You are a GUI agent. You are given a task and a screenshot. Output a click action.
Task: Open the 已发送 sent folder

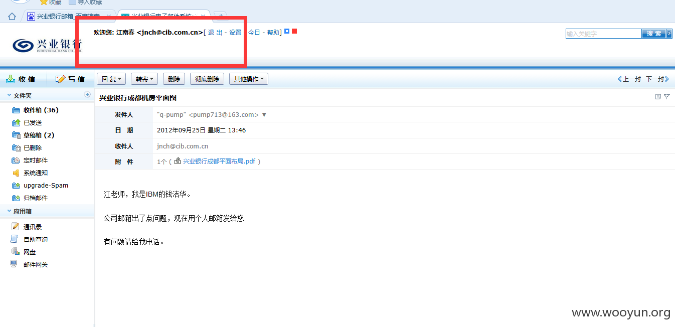coord(27,123)
